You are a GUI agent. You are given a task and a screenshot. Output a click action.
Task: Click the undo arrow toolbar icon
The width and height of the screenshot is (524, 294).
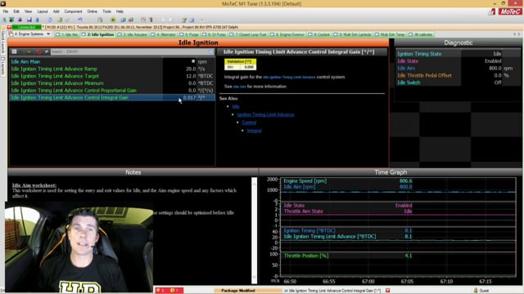pos(80,20)
